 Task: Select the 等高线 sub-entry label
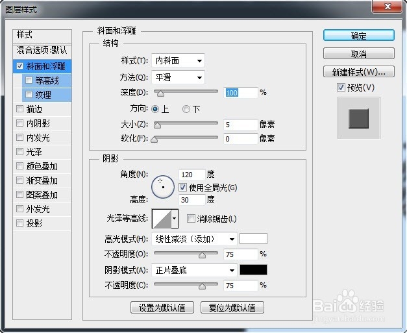tap(47, 80)
